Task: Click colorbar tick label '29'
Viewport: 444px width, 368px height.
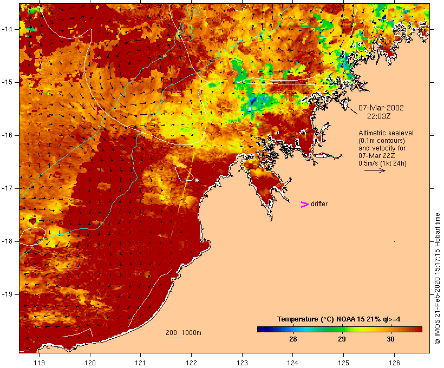Action: 342,339
